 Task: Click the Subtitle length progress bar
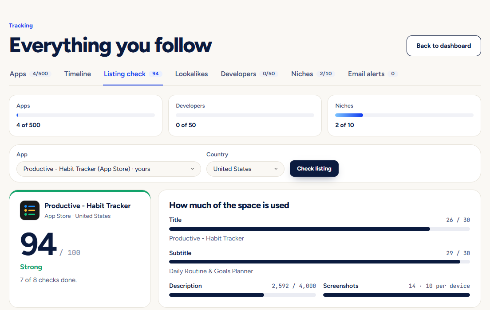pos(320,262)
